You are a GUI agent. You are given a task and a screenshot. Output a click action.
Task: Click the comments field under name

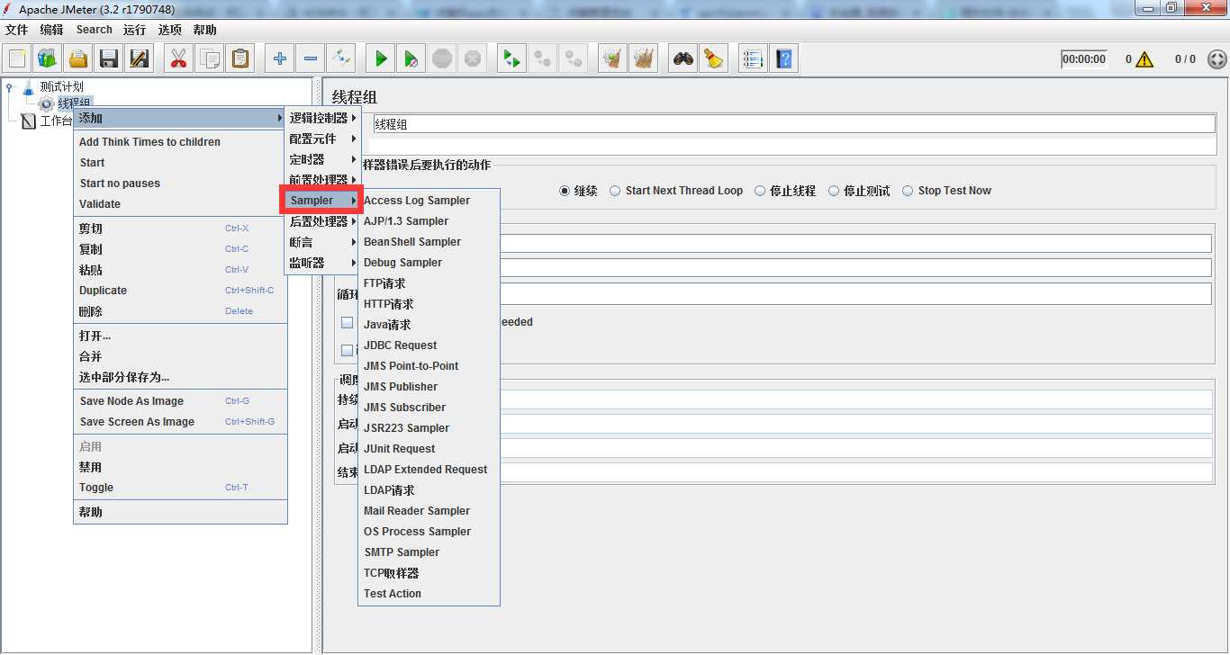(791, 145)
